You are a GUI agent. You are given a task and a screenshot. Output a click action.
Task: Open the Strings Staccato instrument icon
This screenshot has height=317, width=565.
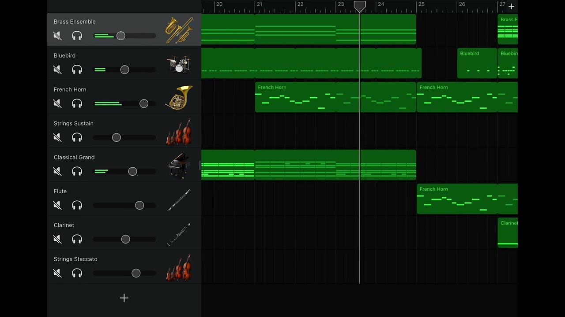tap(179, 267)
